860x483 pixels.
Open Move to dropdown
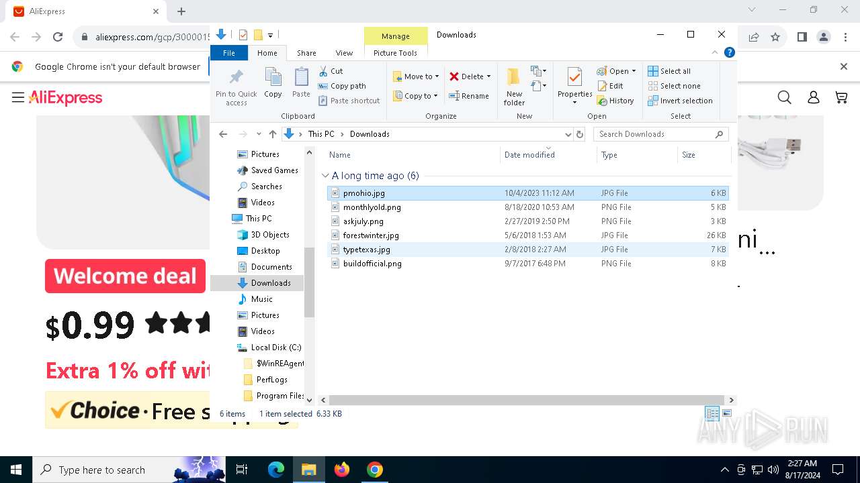pyautogui.click(x=416, y=76)
